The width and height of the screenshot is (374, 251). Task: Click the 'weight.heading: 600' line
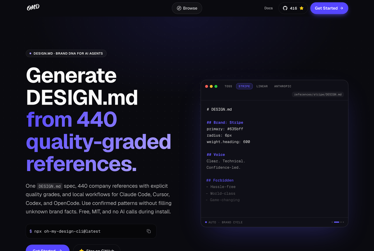point(228,142)
